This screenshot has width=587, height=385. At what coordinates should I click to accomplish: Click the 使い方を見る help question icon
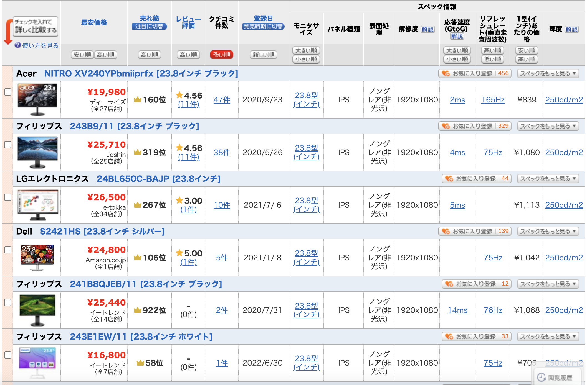18,45
